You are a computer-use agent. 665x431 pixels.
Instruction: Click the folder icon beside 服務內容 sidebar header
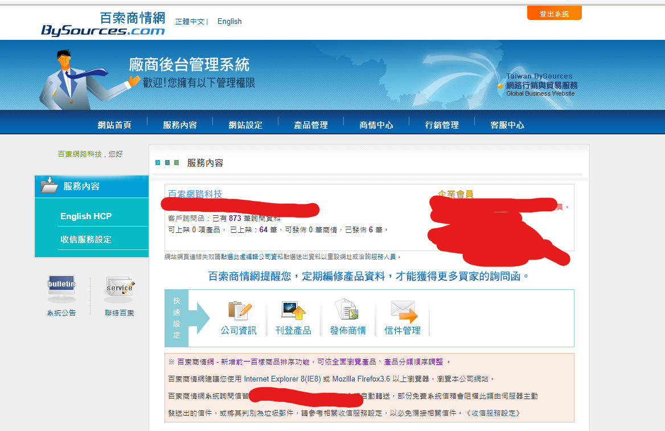pos(49,186)
